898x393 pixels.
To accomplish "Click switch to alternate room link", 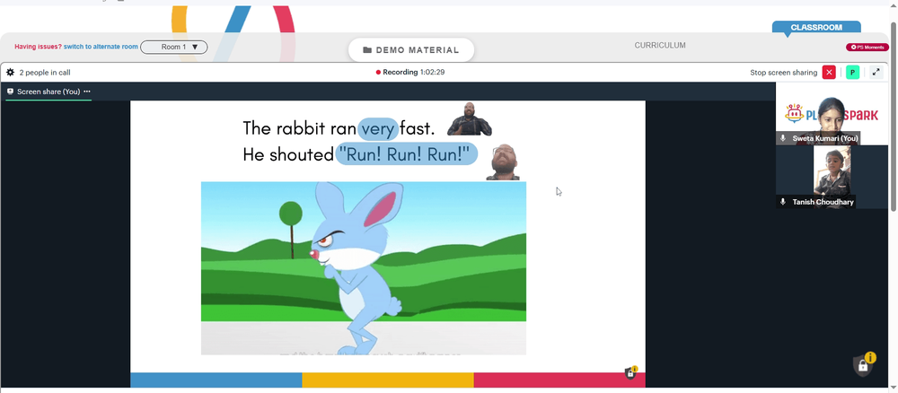I will [x=101, y=47].
